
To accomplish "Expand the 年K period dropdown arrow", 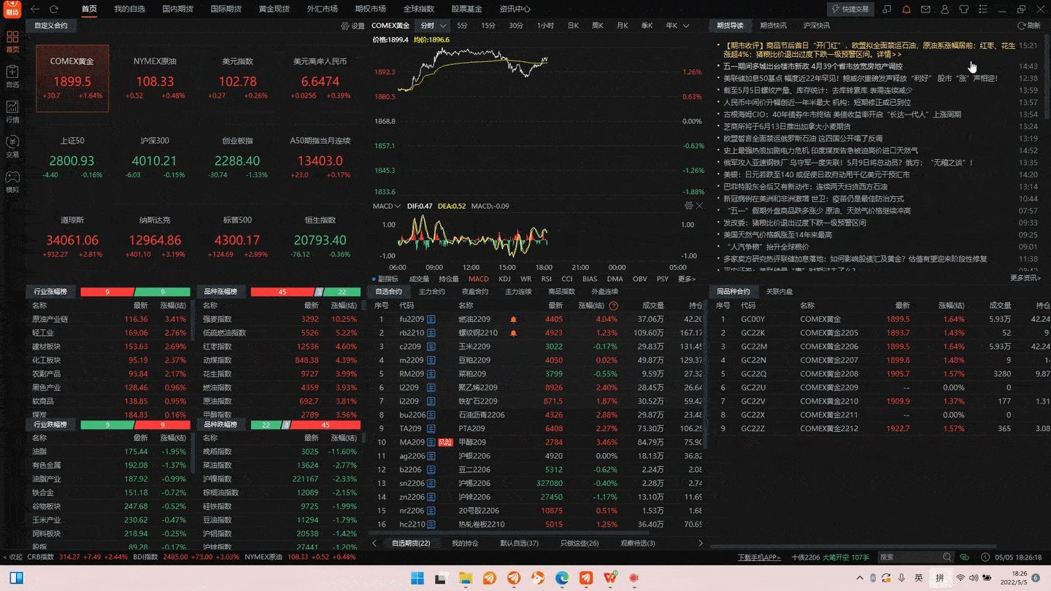I will click(x=687, y=26).
